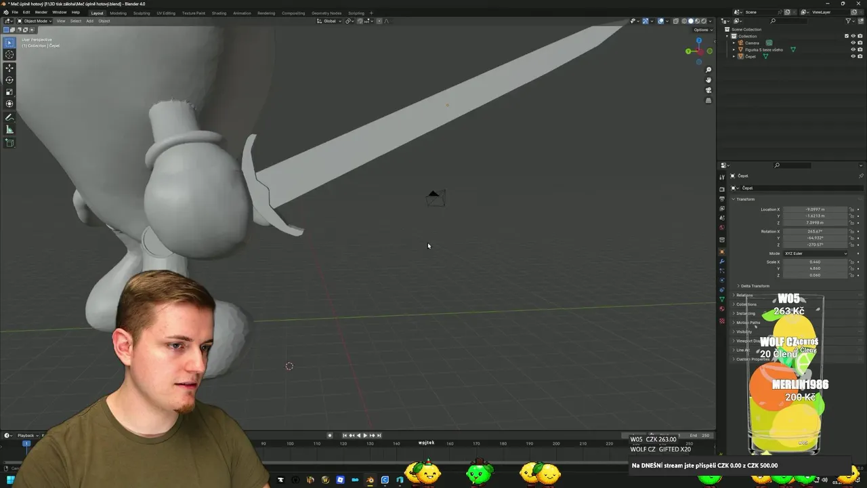This screenshot has height=488, width=867.
Task: Click the Blender logo menu icon
Action: pos(5,12)
